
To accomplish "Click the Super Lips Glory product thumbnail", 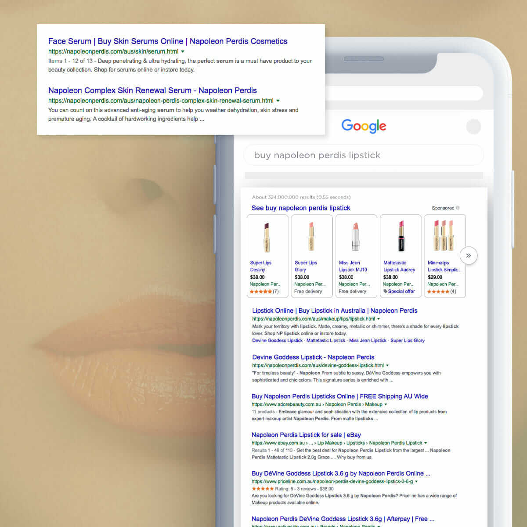I will 311,236.
